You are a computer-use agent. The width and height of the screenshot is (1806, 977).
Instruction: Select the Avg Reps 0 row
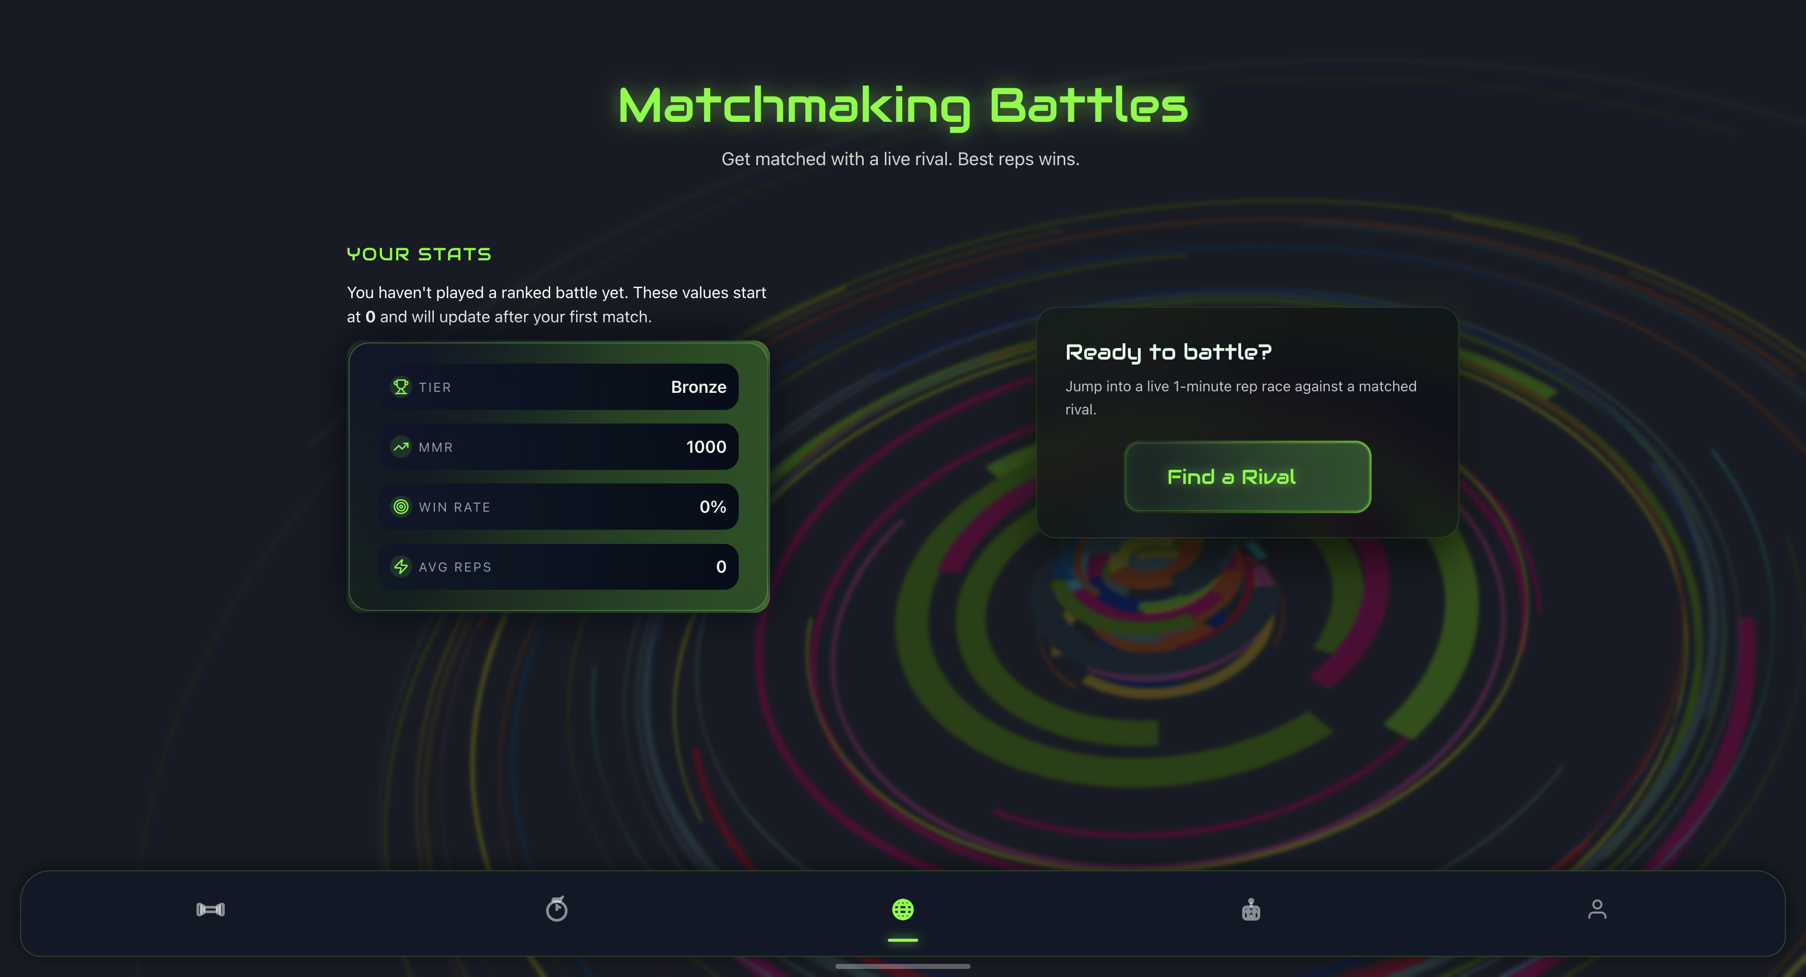click(x=558, y=566)
